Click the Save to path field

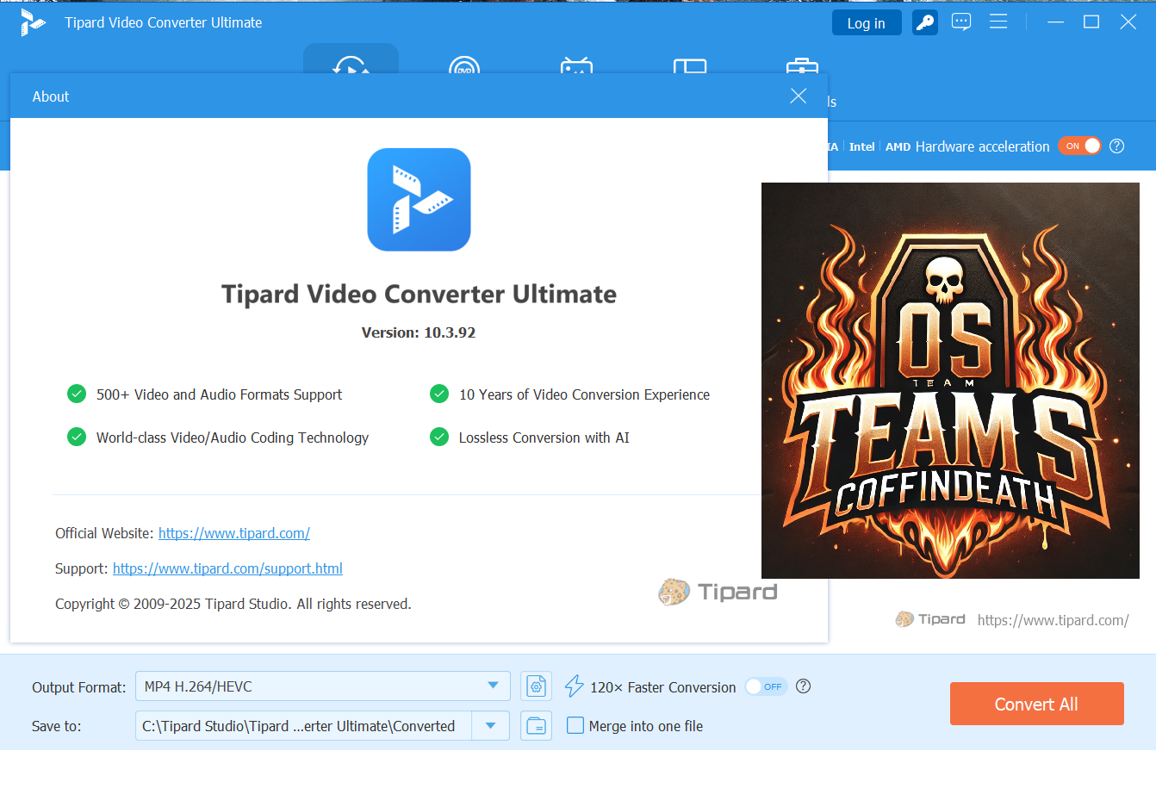tap(303, 726)
